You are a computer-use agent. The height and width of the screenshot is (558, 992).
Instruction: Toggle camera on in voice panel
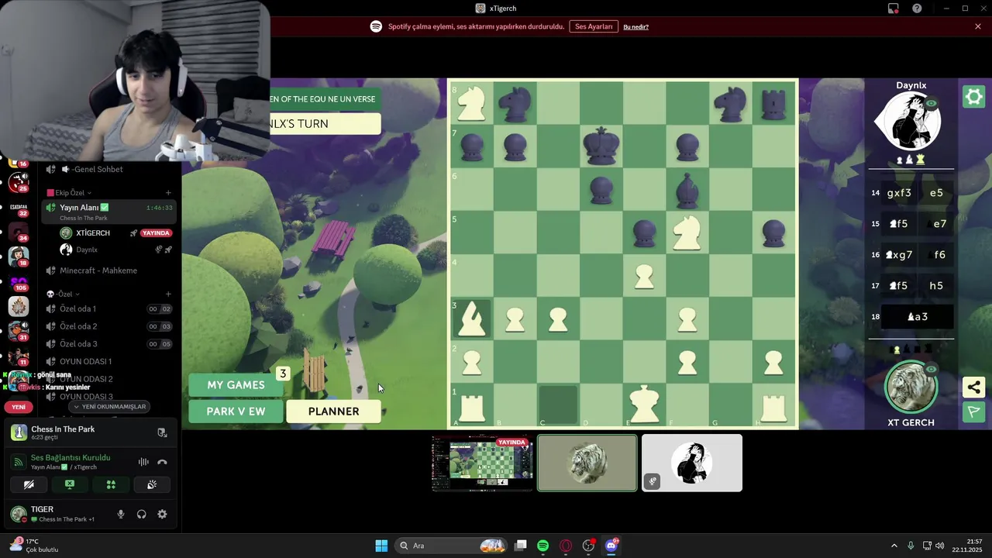(x=29, y=484)
